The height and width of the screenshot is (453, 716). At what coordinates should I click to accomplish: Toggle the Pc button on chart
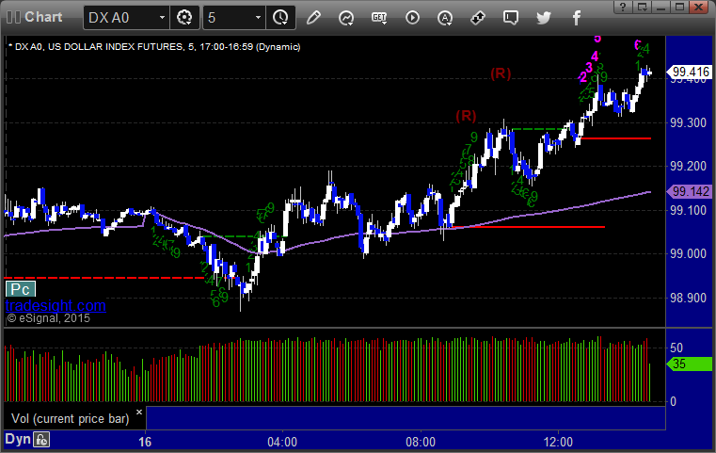pos(20,289)
